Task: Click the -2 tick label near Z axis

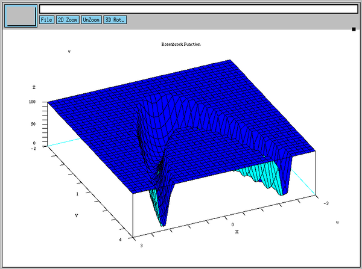Action: [x=33, y=147]
